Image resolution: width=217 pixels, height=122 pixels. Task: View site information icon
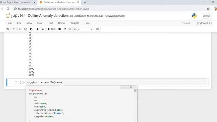(x=15, y=9)
